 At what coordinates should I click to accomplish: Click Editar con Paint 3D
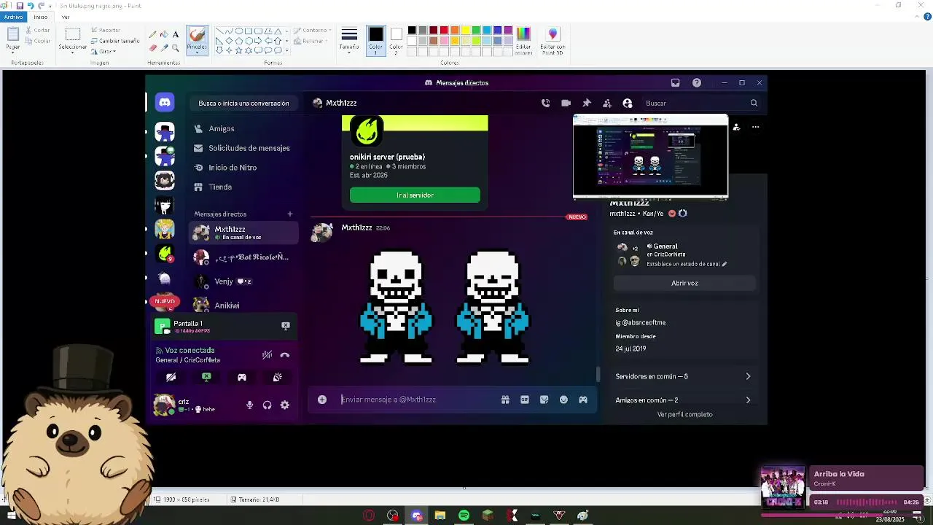click(553, 41)
